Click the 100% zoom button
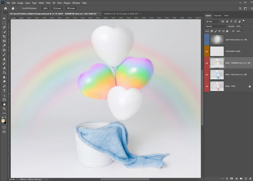Image resolution: width=253 pixels, height=181 pixels. click(45, 8)
